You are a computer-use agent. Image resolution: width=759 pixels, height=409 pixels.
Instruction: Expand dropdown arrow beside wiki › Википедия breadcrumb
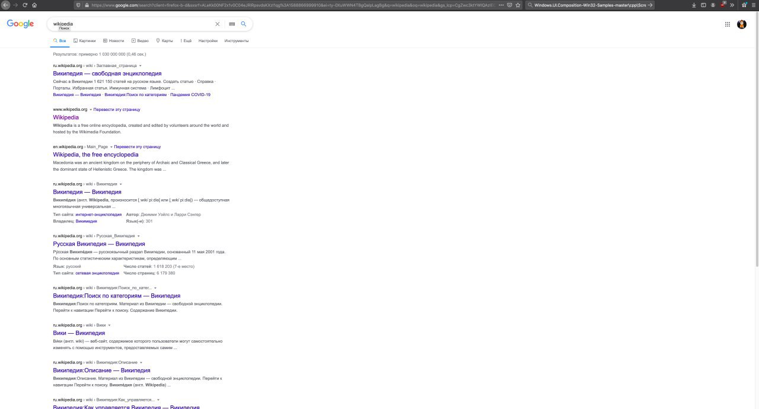[x=120, y=184]
